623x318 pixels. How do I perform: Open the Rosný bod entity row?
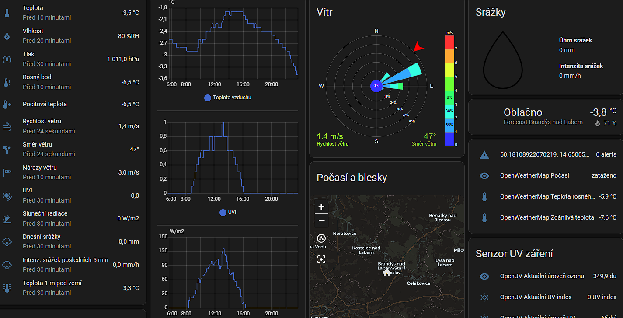73,82
